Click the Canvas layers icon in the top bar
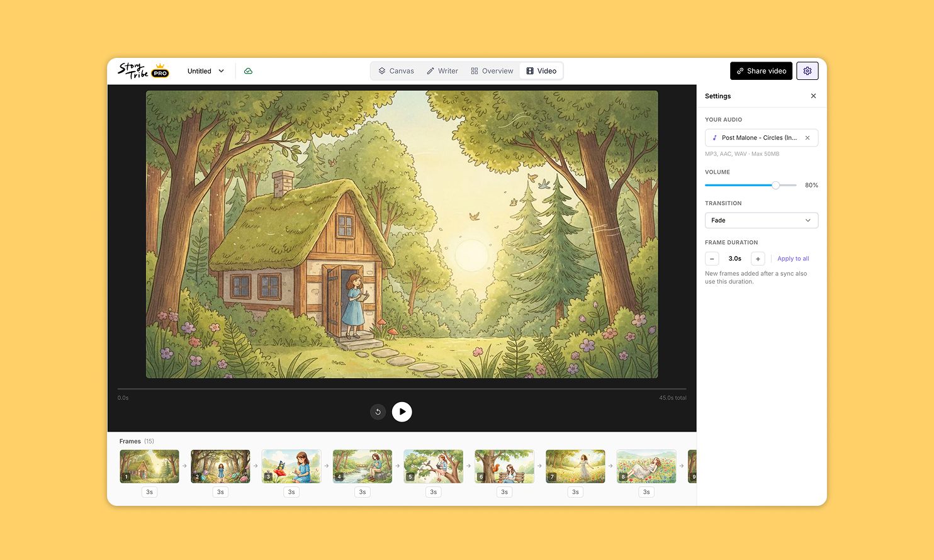934x560 pixels. [383, 70]
